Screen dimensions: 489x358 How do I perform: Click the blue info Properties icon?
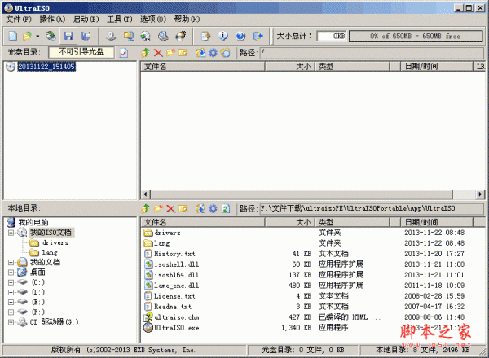pyautogui.click(x=222, y=36)
